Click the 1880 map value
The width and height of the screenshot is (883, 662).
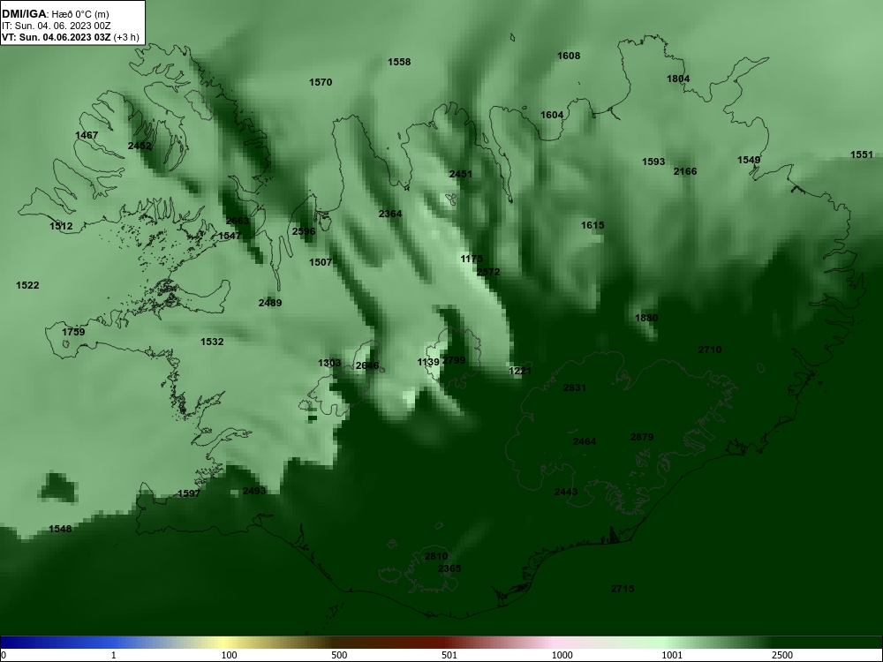point(646,318)
